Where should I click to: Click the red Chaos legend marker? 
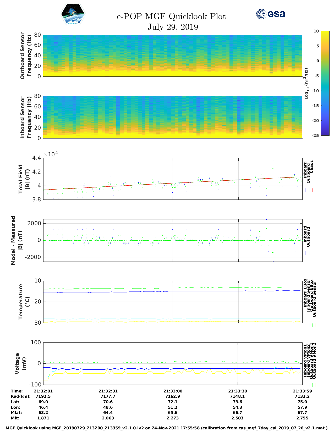(312, 190)
